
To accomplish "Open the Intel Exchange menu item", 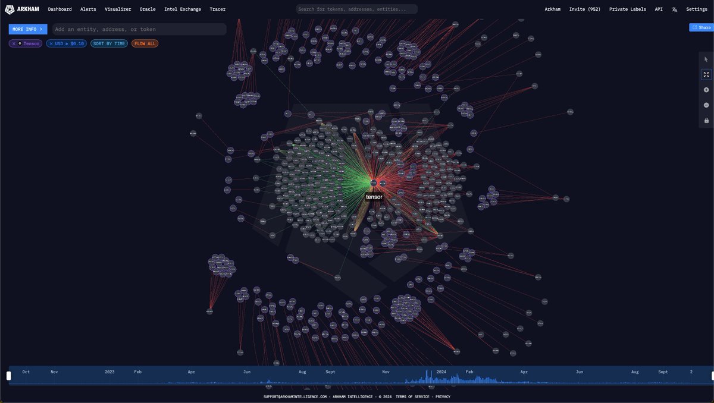I will click(x=183, y=10).
